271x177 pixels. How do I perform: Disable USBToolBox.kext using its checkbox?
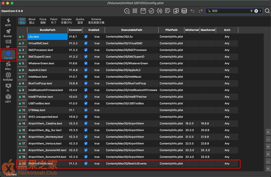86,103
